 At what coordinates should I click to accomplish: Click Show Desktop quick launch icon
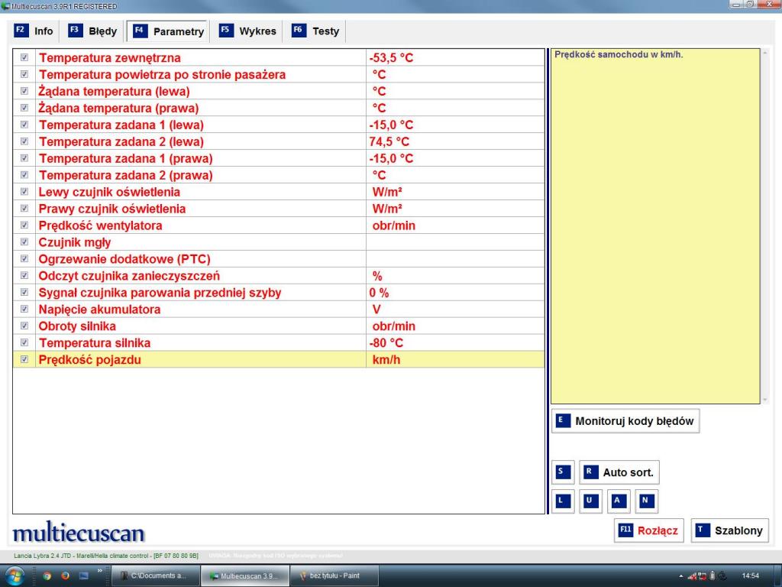(x=83, y=576)
